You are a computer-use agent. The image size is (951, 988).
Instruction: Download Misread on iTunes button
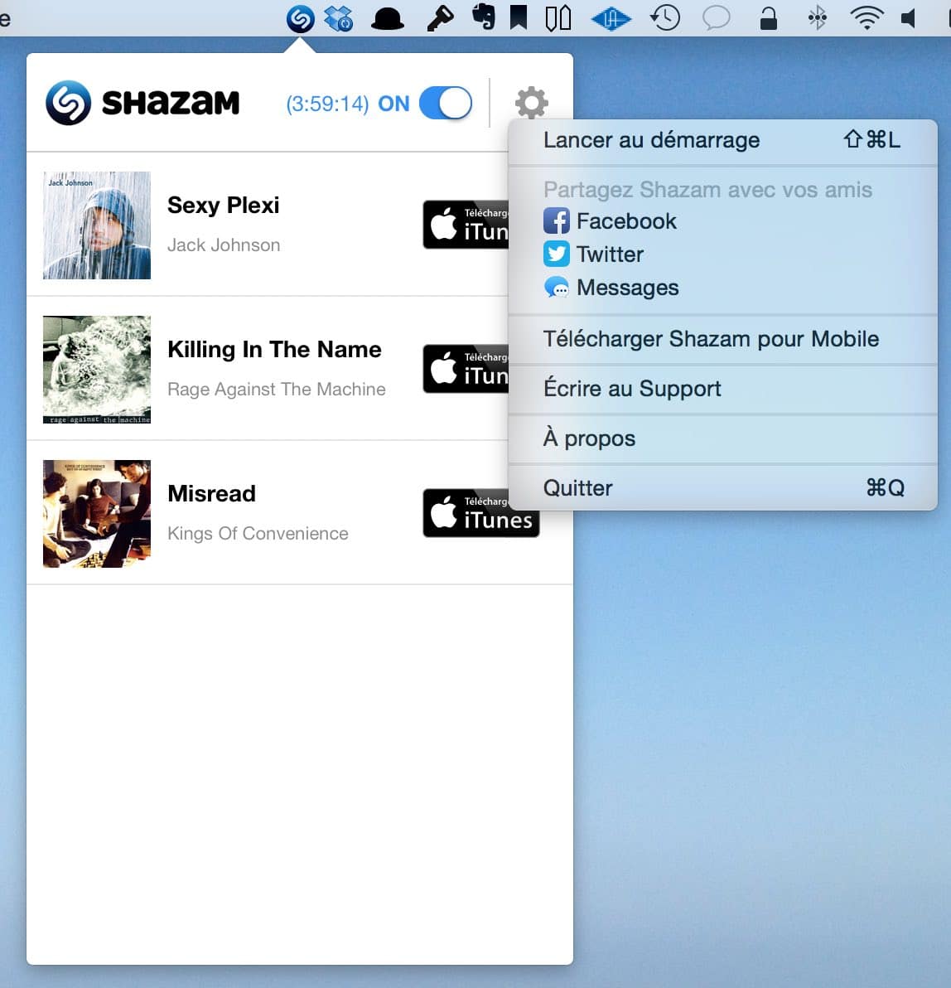click(480, 513)
